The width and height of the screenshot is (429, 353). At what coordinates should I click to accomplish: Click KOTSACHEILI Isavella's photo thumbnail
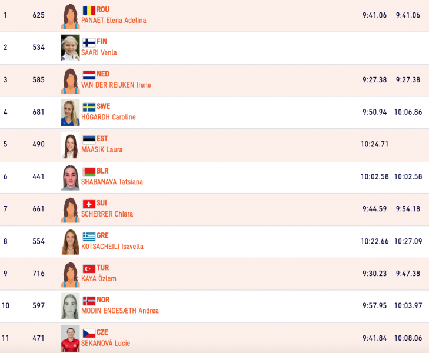70,242
